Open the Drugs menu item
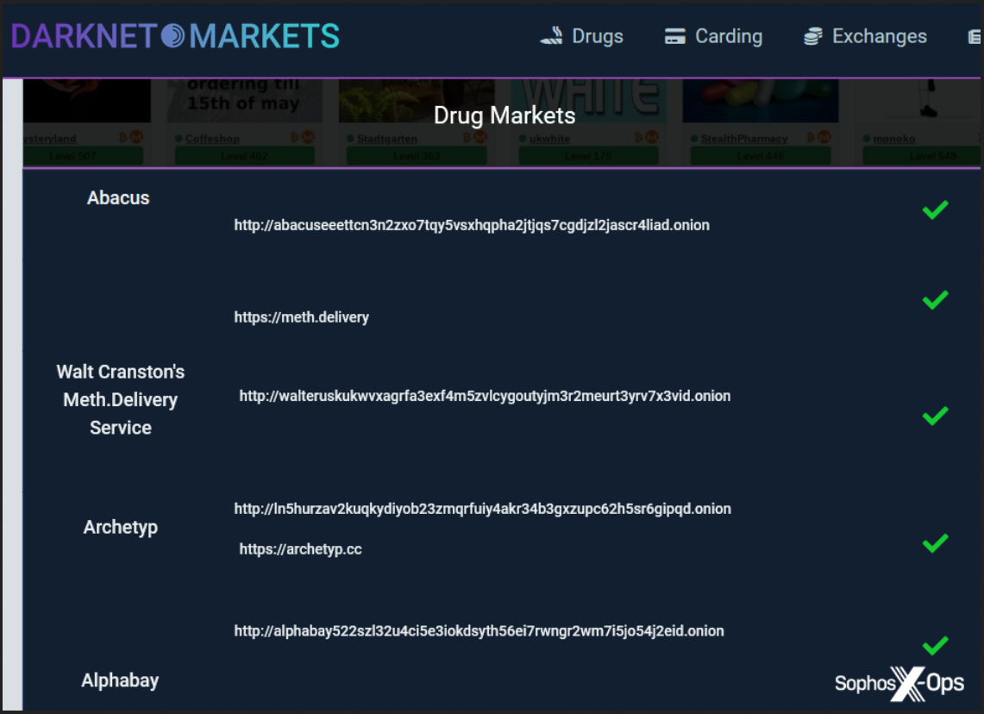 pyautogui.click(x=582, y=36)
